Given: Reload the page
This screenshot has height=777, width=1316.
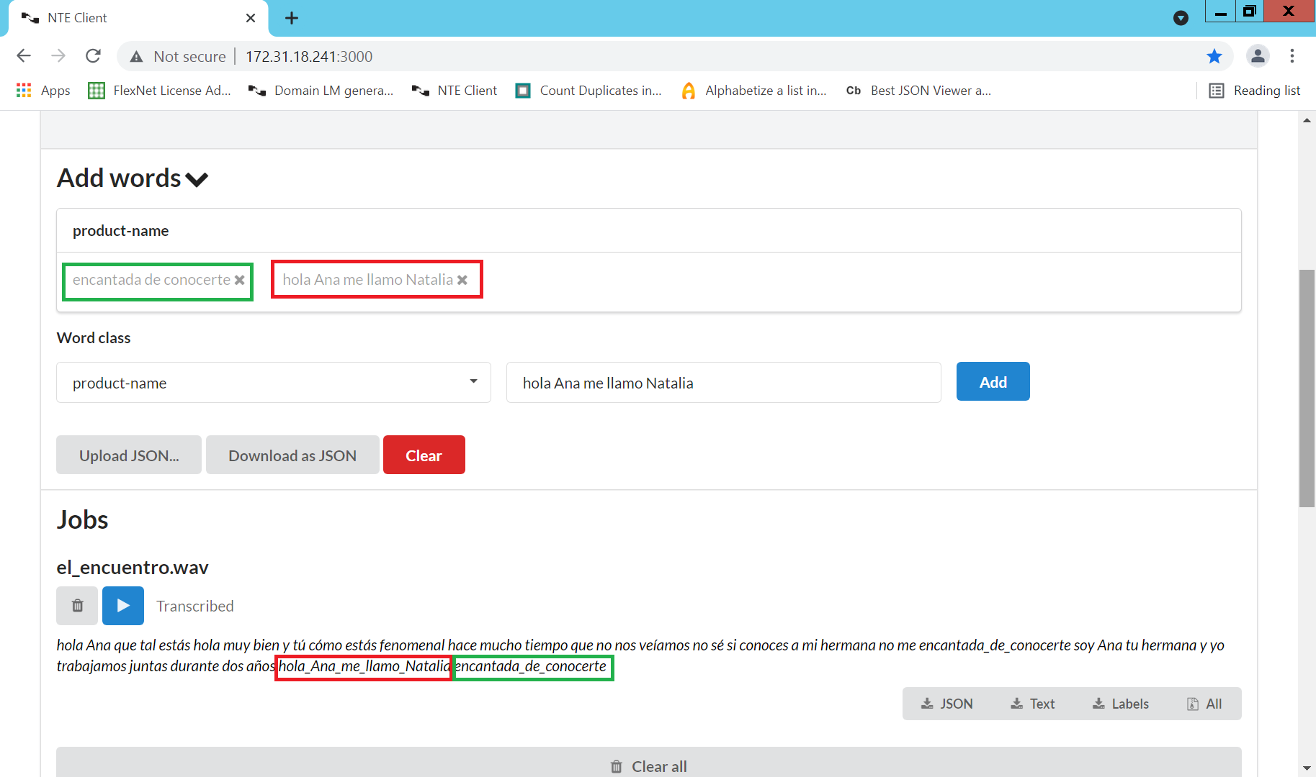Looking at the screenshot, I should click(x=93, y=56).
